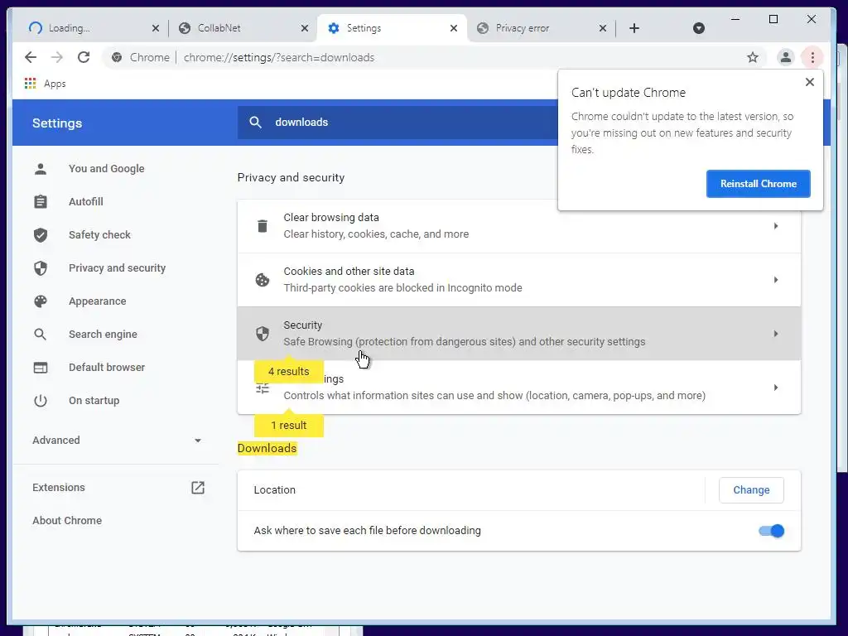The height and width of the screenshot is (636, 848).
Task: Open the user profile avatar icon
Action: pos(785,57)
